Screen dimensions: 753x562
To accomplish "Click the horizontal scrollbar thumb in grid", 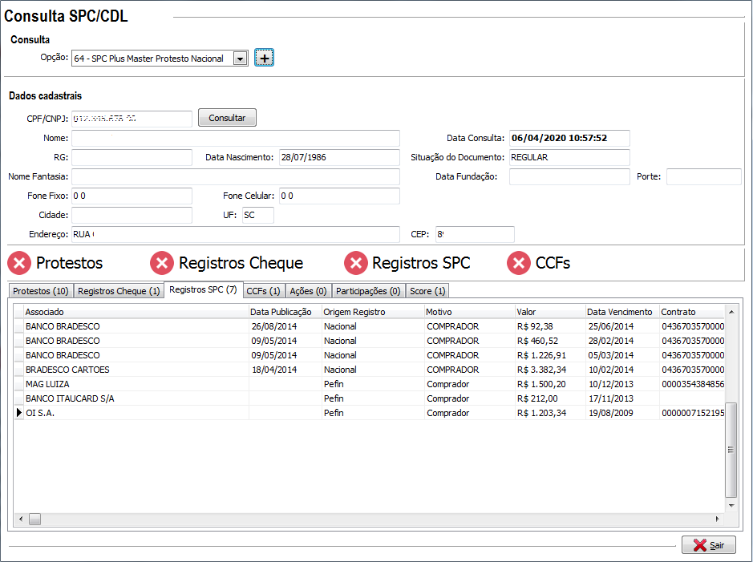I will coord(35,520).
